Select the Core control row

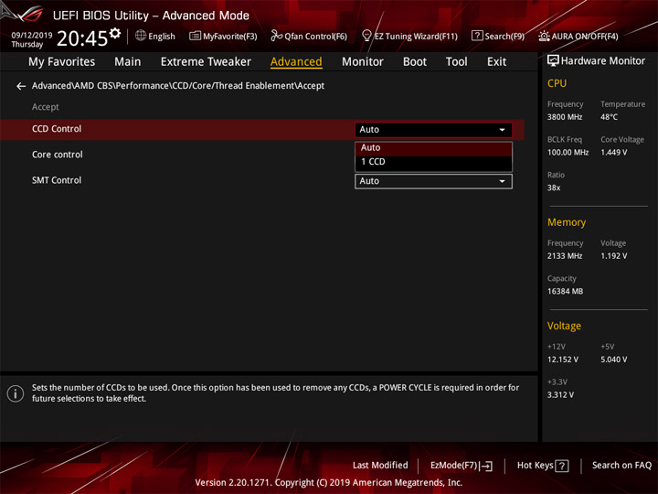[58, 155]
